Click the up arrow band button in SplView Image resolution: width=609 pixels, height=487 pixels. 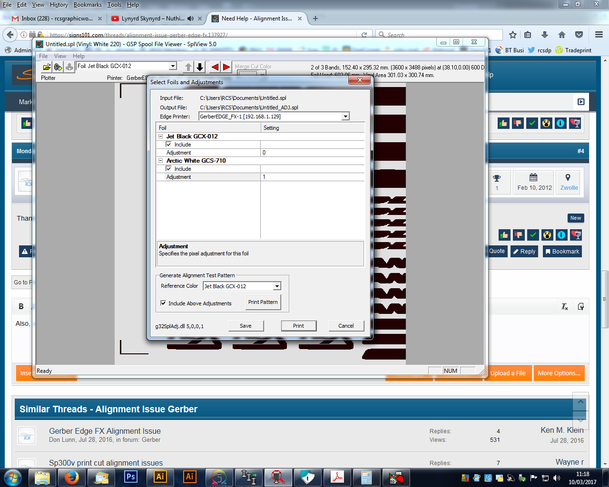click(188, 67)
